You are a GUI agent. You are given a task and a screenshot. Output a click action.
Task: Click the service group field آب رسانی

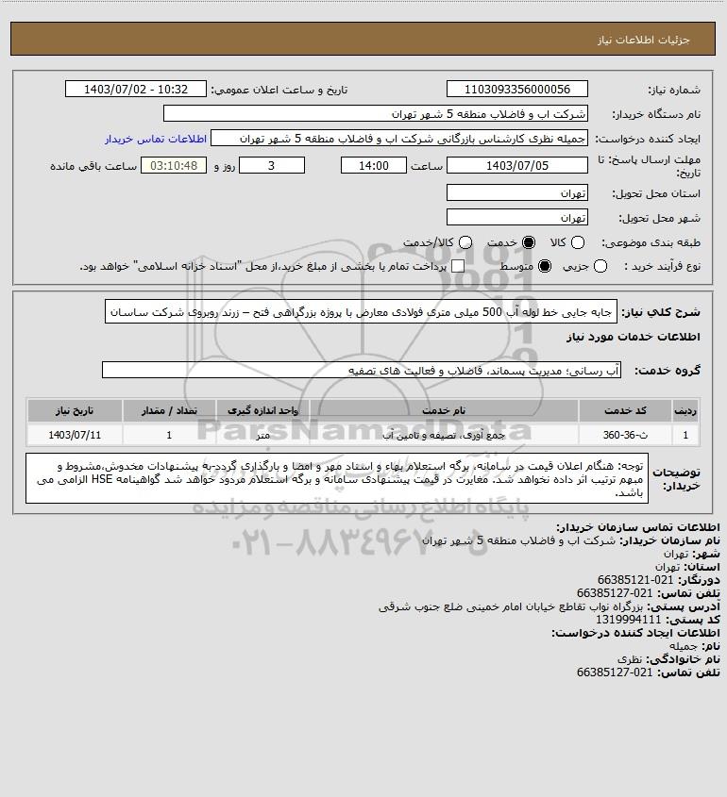point(362,370)
